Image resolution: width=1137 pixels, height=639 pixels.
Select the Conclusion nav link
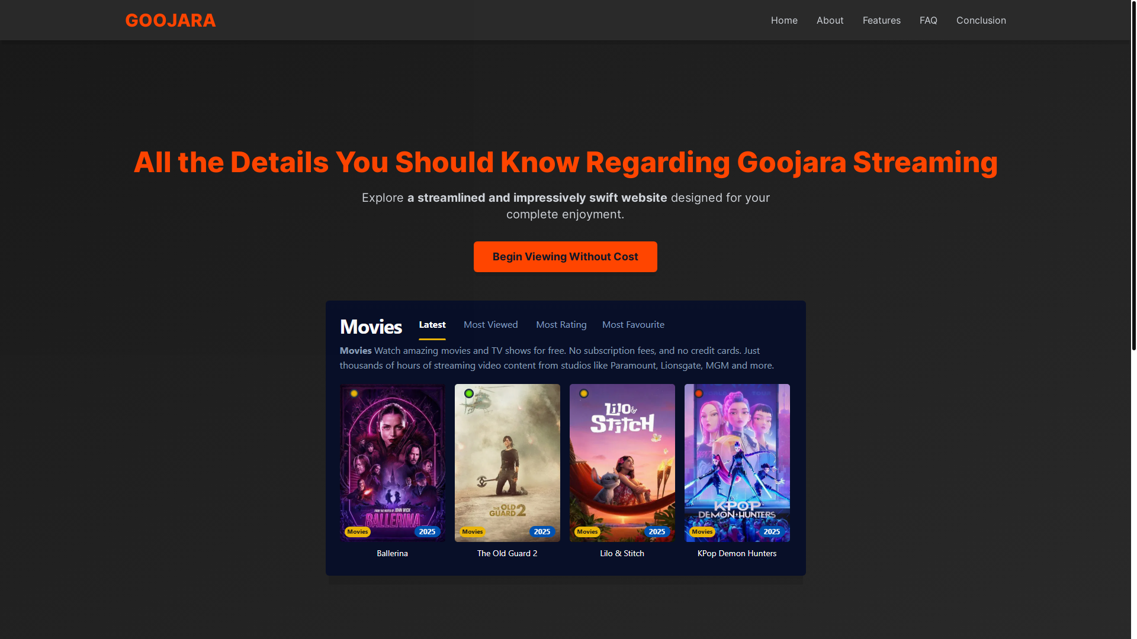tap(981, 20)
